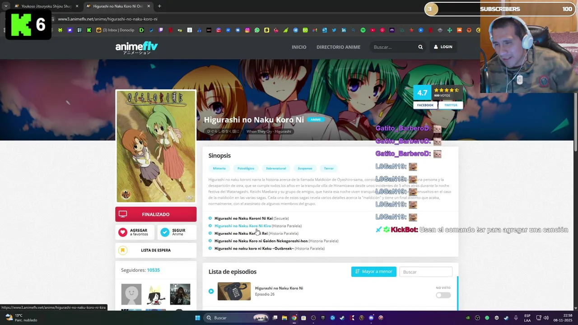The height and width of the screenshot is (325, 578).
Task: Click the red FINALIZADO status button
Action: tap(156, 214)
